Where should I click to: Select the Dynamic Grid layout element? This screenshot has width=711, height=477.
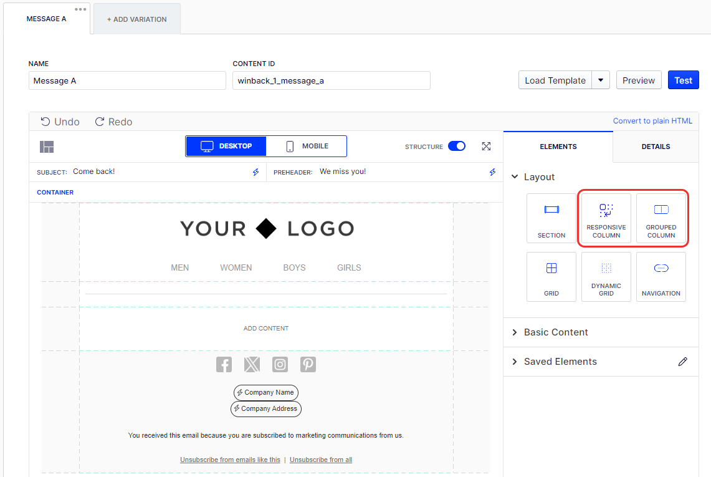(606, 277)
